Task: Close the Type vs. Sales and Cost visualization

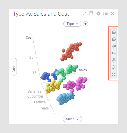Action: click(112, 14)
